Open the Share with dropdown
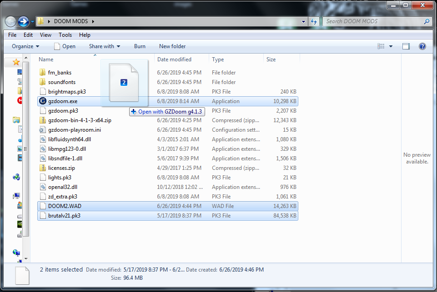This screenshot has width=437, height=292. click(105, 46)
